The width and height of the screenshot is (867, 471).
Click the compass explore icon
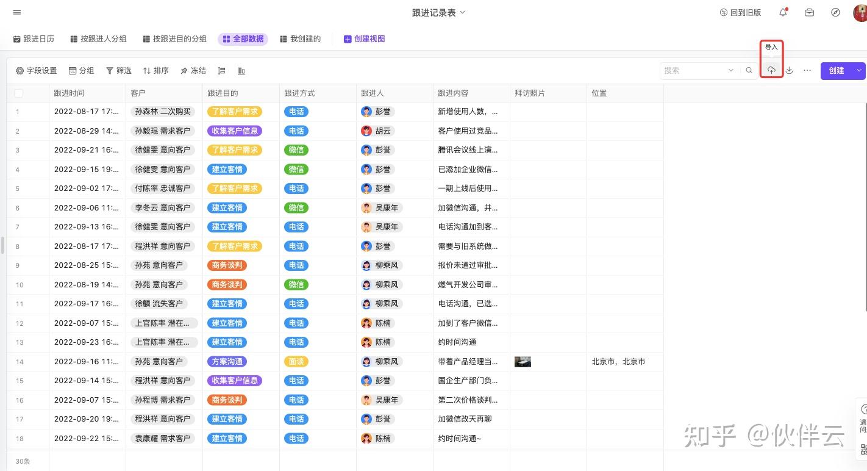pyautogui.click(x=836, y=12)
